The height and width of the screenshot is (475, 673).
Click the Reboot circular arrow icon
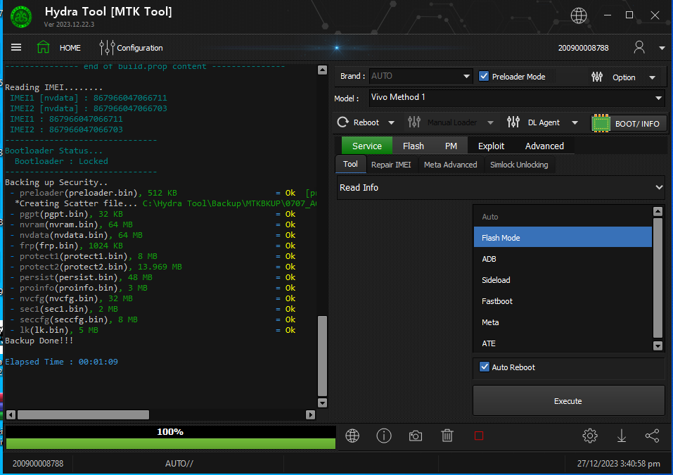click(342, 122)
